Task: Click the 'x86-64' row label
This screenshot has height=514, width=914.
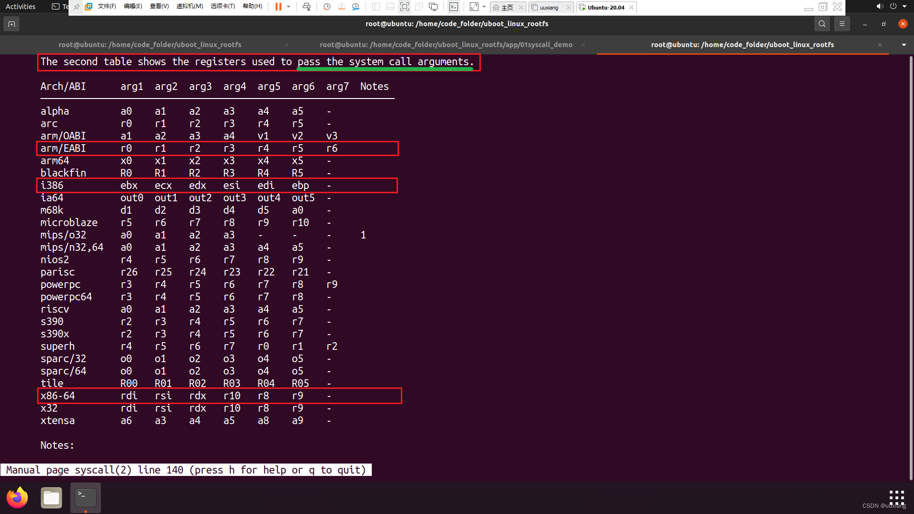Action: click(x=58, y=396)
